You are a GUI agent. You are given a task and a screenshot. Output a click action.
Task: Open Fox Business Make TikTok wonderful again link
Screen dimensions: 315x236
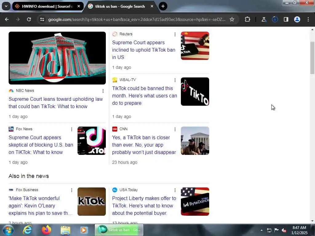click(40, 206)
